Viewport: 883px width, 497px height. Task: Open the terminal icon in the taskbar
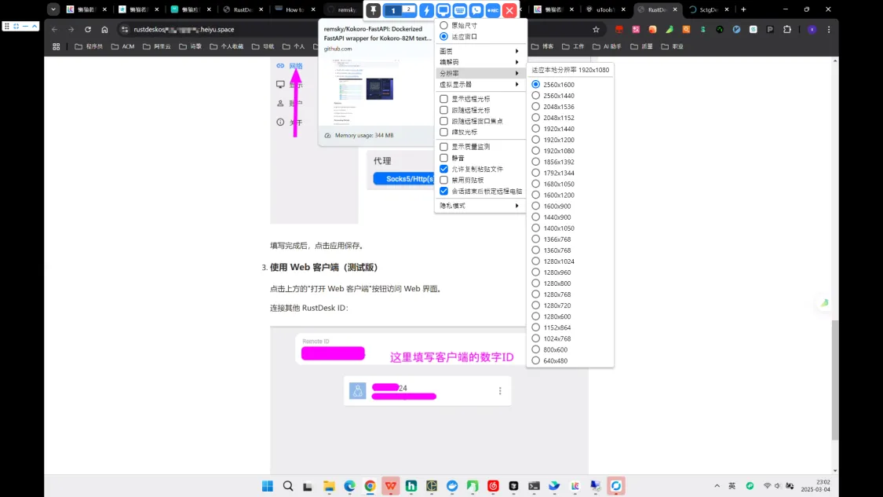534,486
